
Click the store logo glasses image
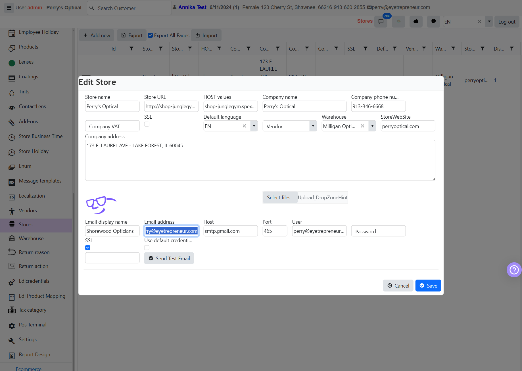101,205
